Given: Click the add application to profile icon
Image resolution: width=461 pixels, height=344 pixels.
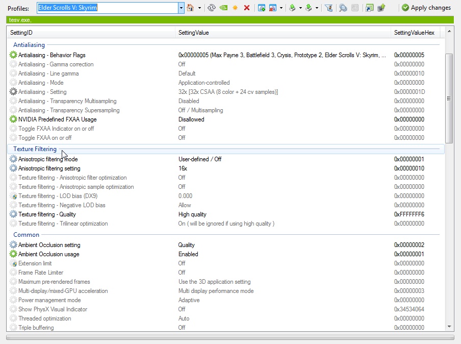Looking at the screenshot, I should coord(262,8).
